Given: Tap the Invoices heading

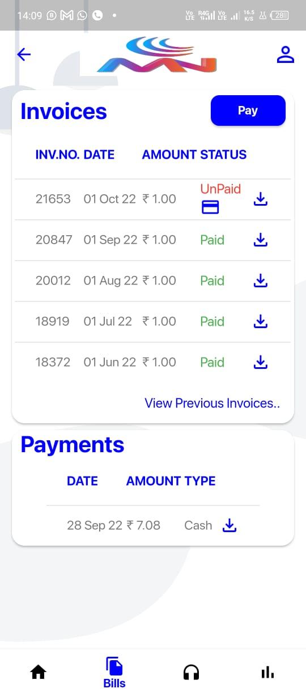Looking at the screenshot, I should click(63, 111).
